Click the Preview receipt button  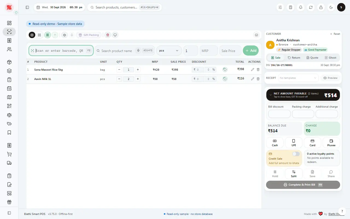[x=330, y=78]
